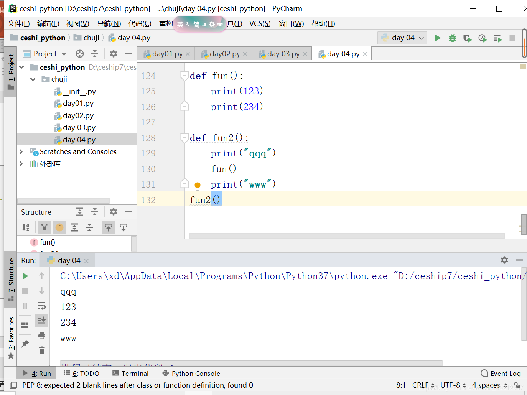Open the Terminal tool window
This screenshot has width=527, height=395.
tap(130, 373)
